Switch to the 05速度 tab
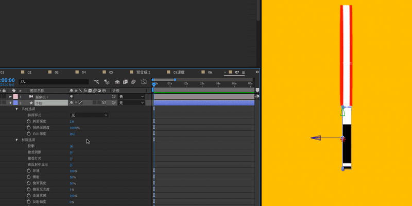Screen dimensions: 412x206 point(179,72)
